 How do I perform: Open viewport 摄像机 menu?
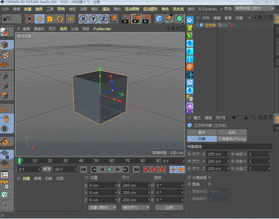pos(39,29)
